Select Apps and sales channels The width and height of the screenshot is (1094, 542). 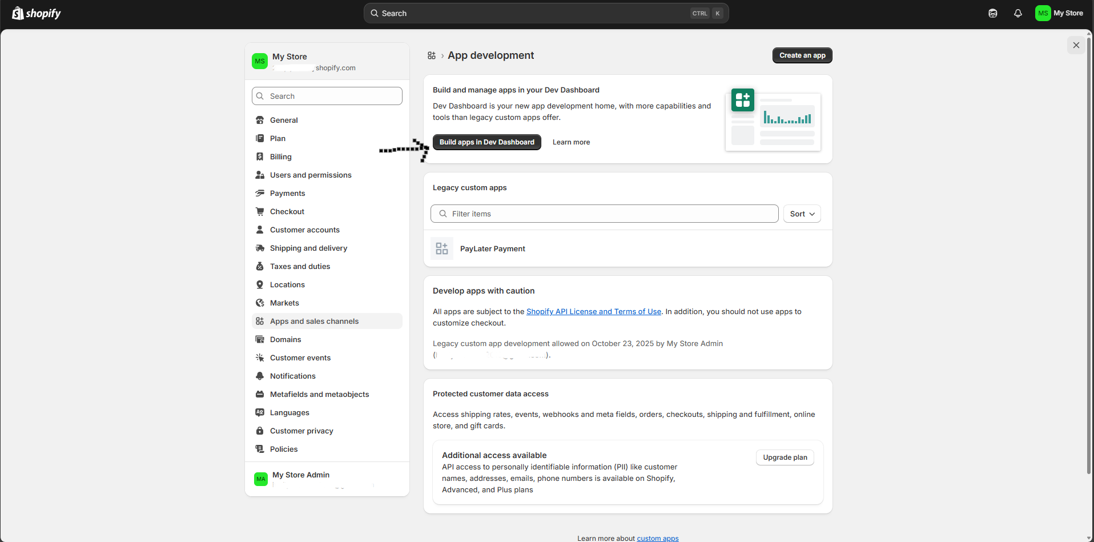[x=327, y=321]
